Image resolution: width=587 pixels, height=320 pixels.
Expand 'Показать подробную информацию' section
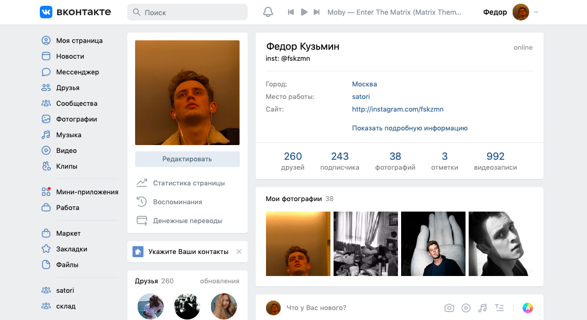(409, 128)
